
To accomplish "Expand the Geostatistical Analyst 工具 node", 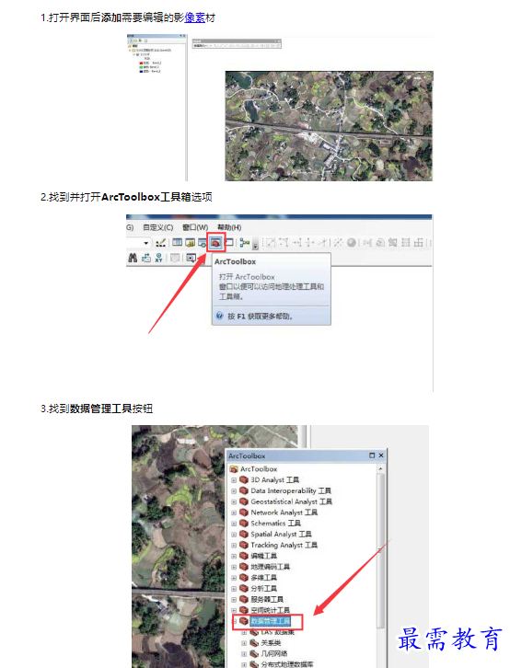I will point(234,501).
